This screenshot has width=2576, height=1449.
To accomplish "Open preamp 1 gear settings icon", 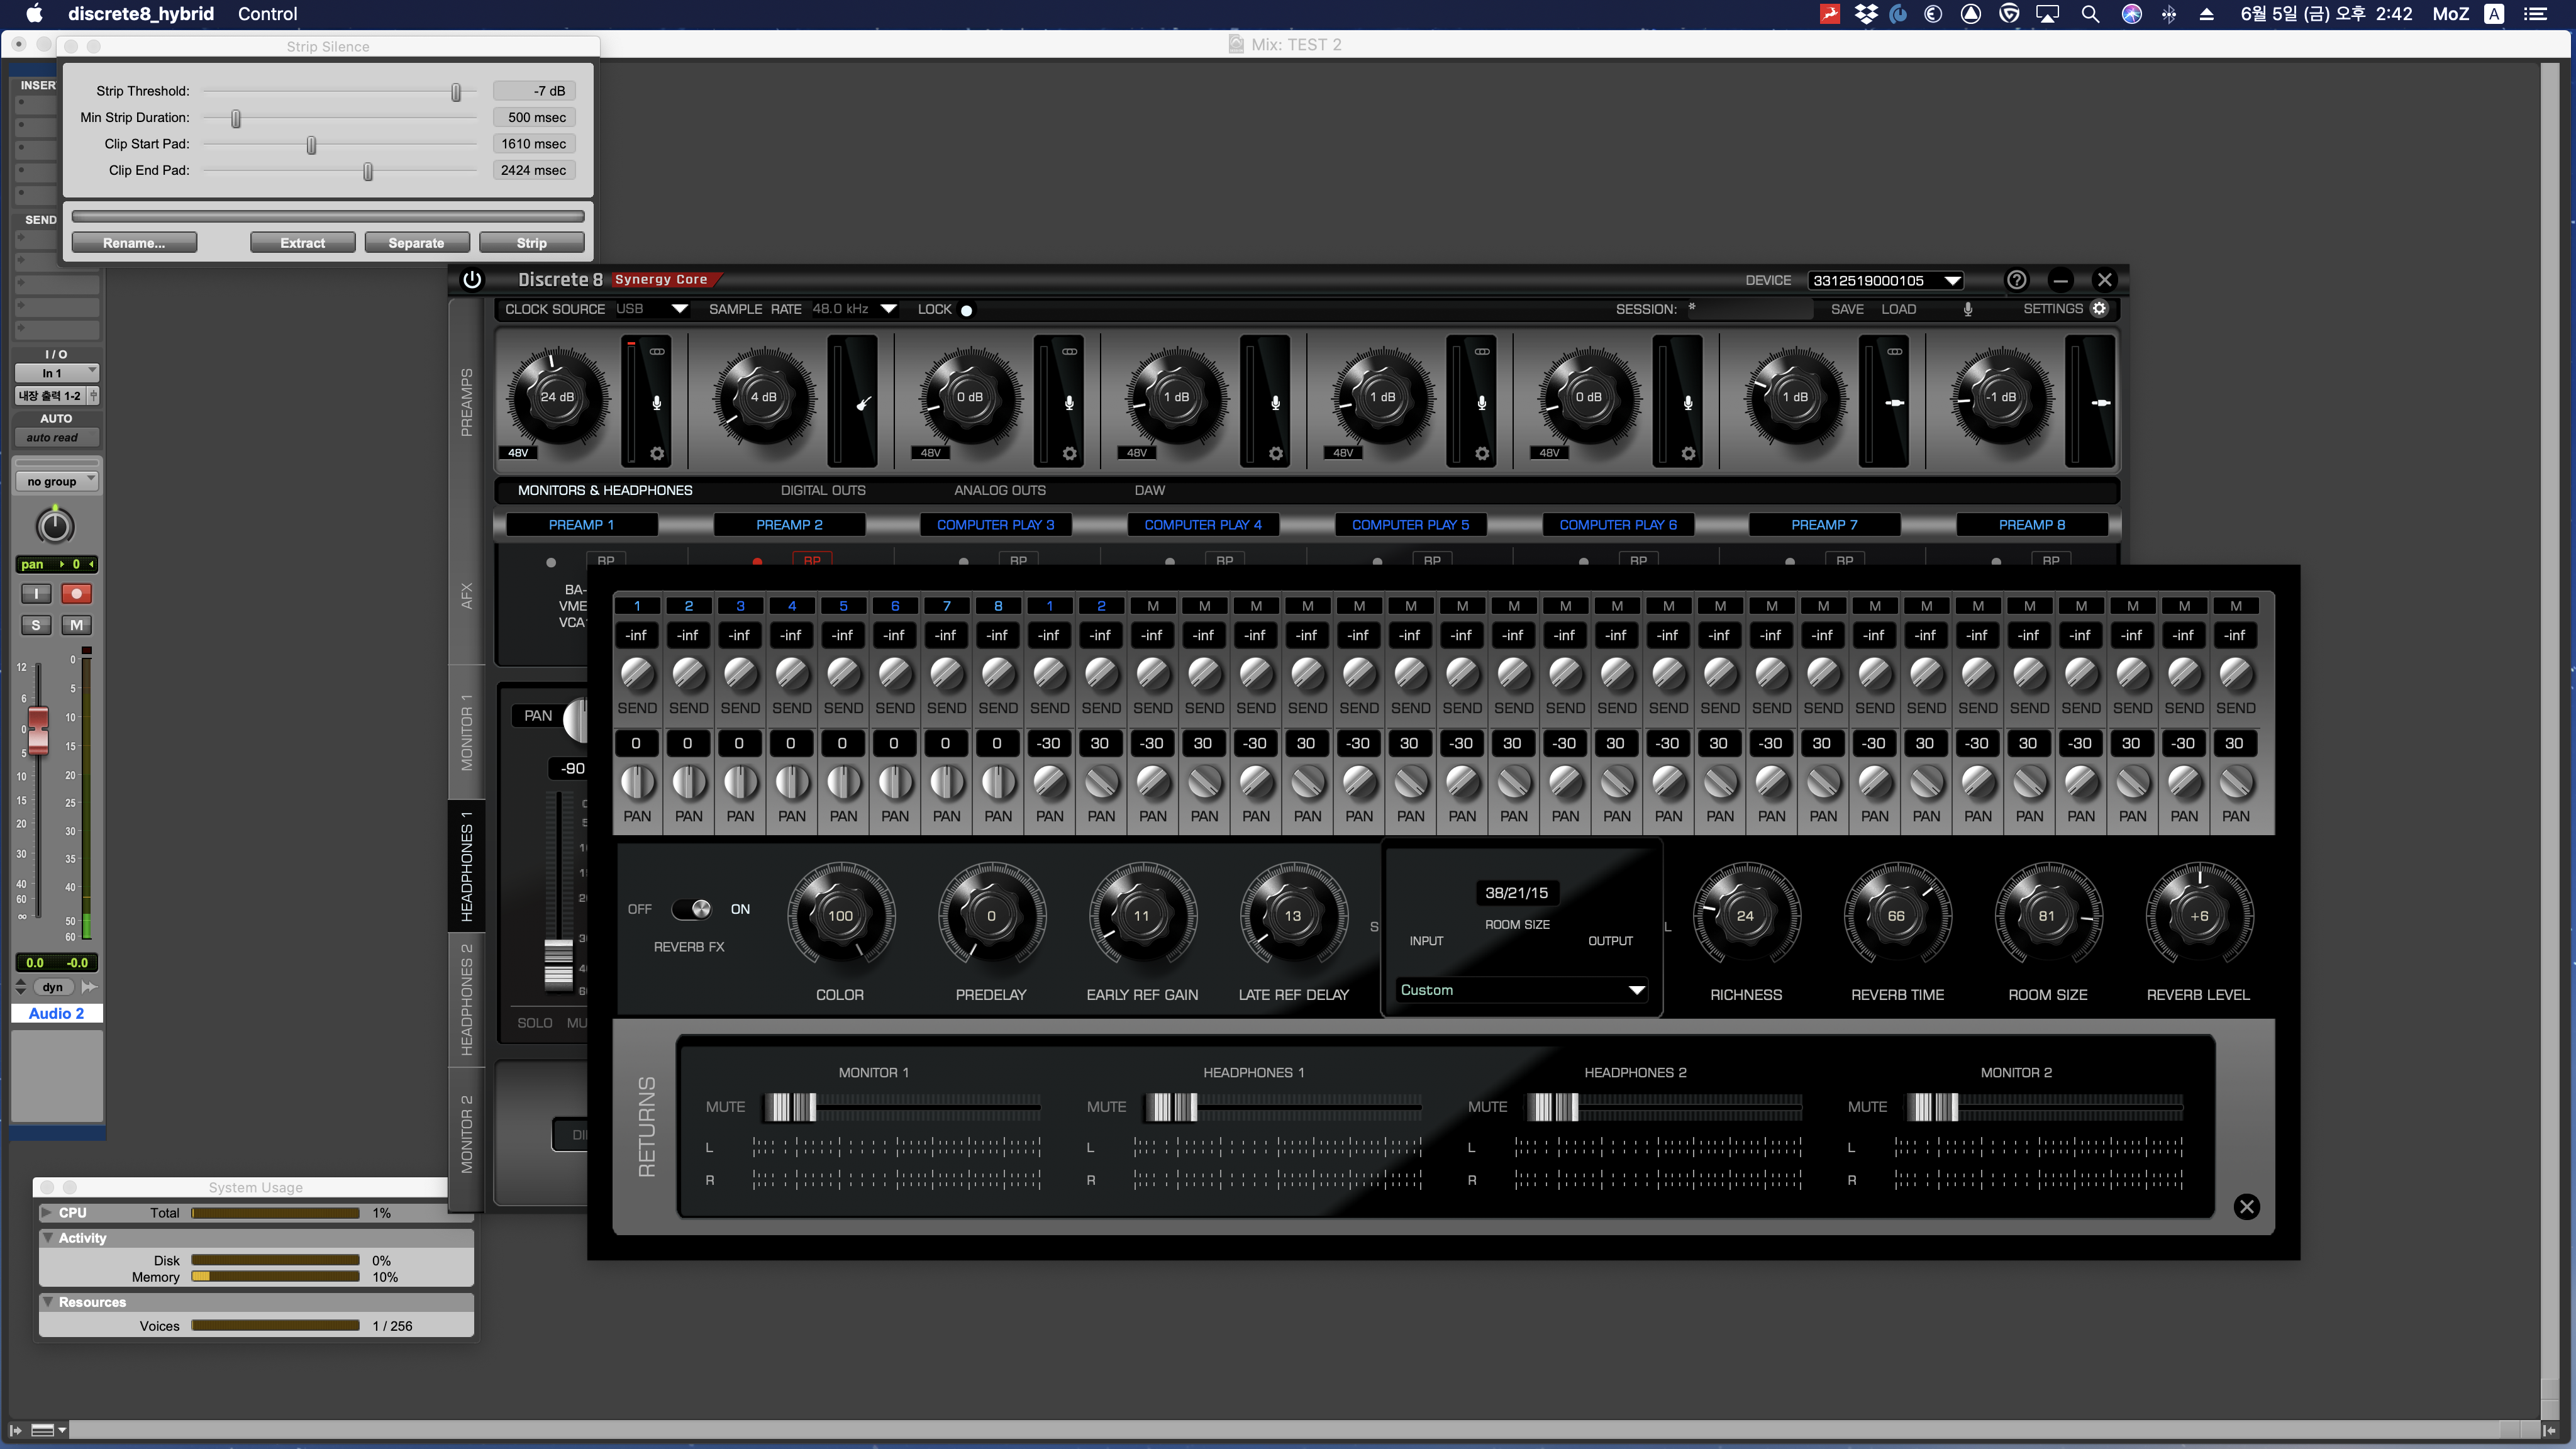I will pos(657,454).
